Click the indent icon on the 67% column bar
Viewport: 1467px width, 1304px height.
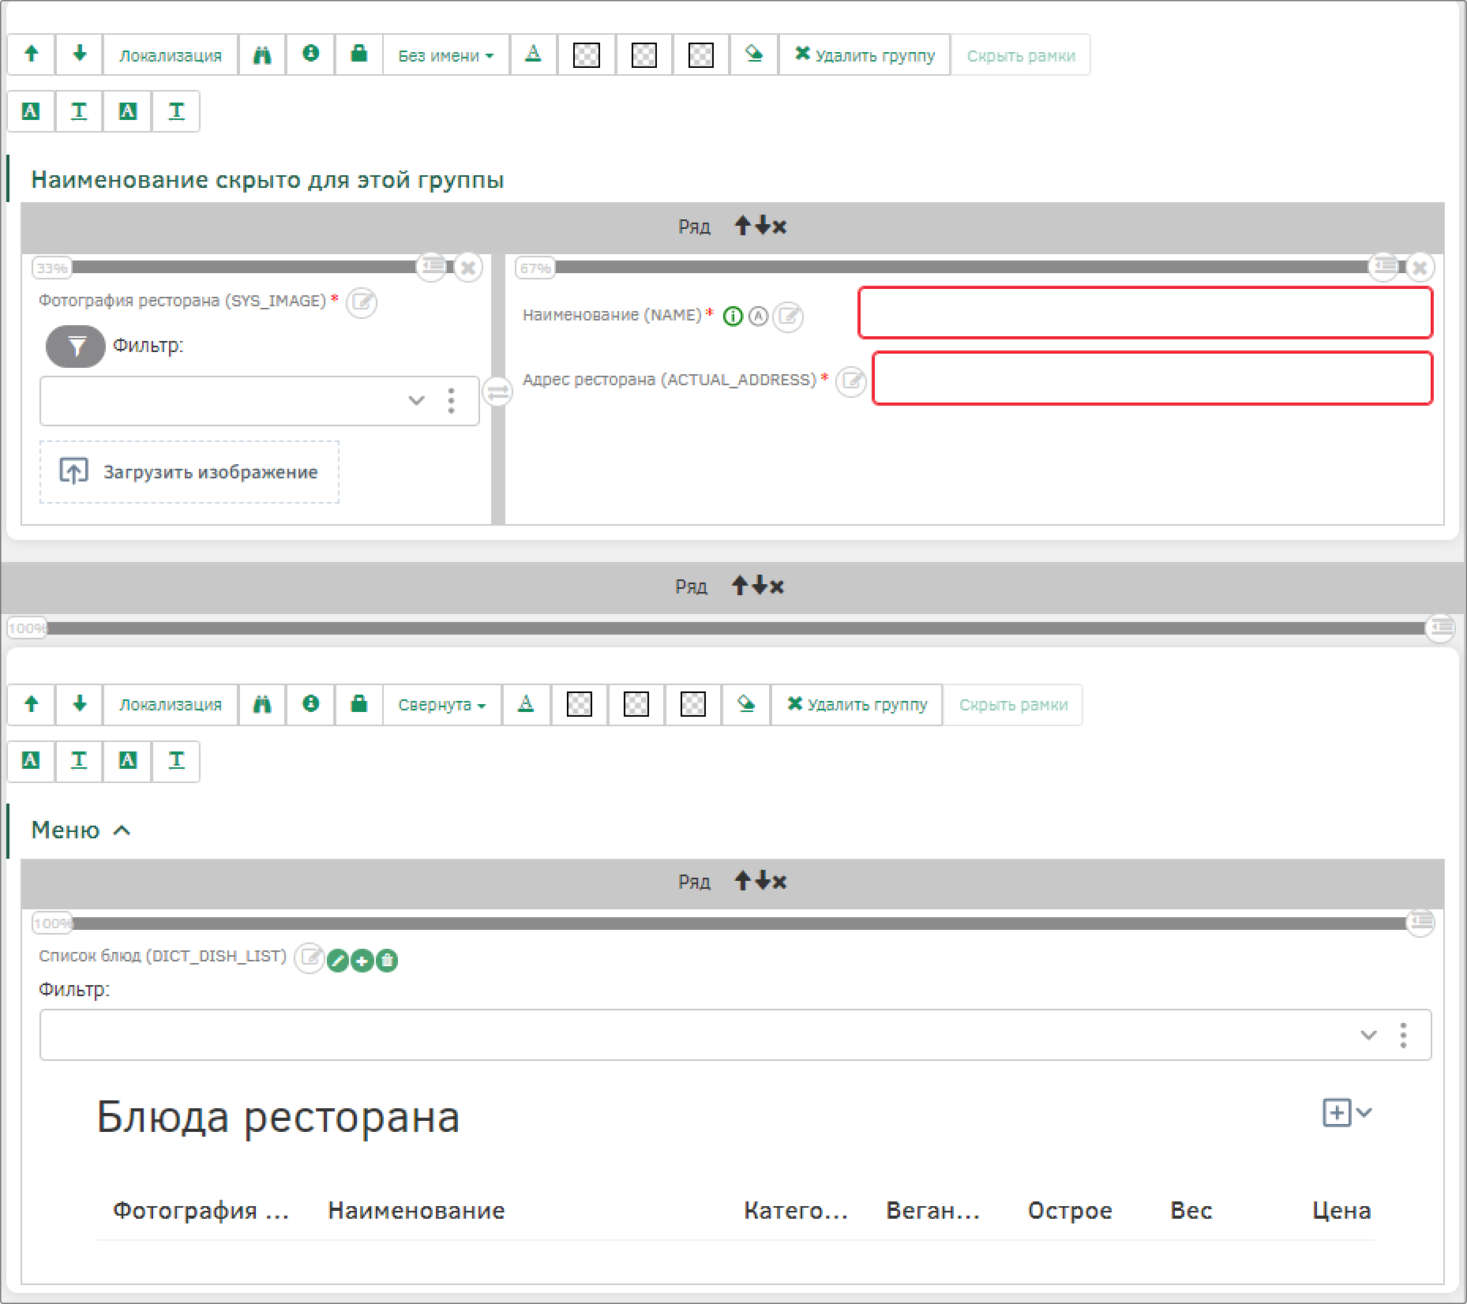1383,266
